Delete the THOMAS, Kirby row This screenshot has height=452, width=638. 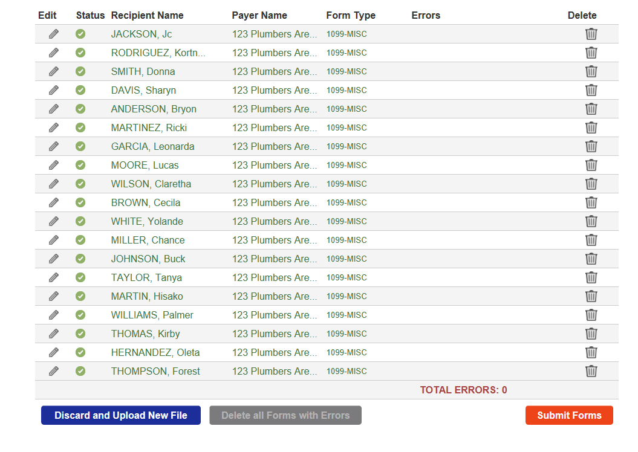click(591, 334)
